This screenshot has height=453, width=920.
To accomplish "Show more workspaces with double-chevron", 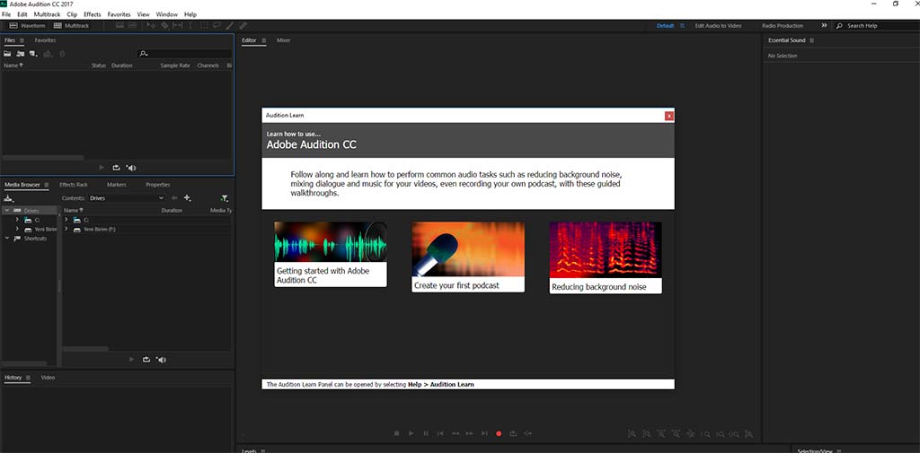I will [x=825, y=26].
